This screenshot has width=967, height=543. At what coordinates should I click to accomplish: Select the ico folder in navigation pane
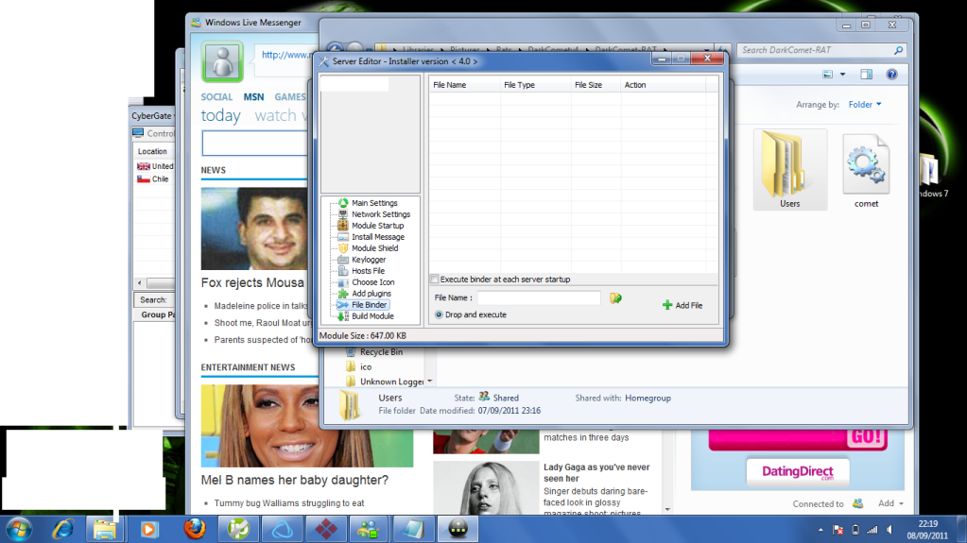(365, 366)
